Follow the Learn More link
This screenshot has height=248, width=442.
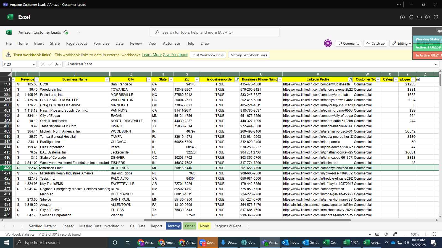pos(152,55)
